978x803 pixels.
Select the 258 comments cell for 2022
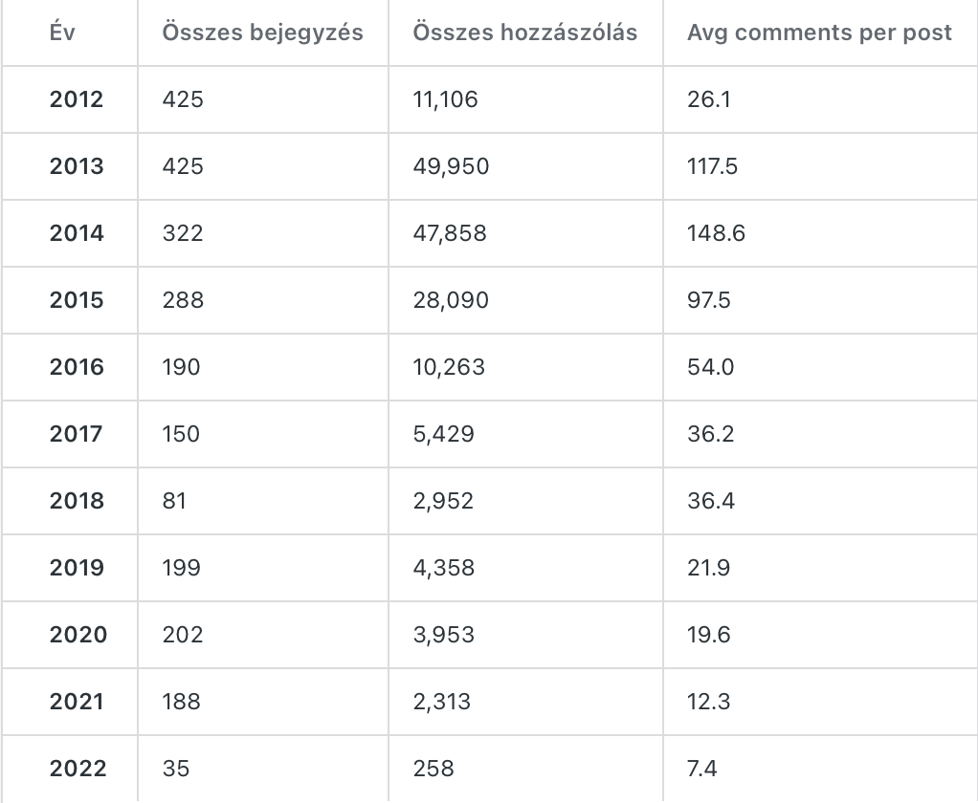(433, 769)
